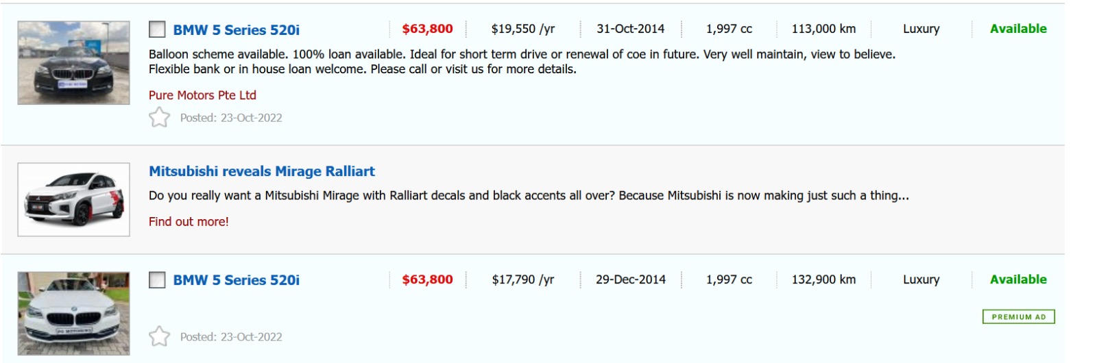Click the 31-Oct-2014 registration date
Screen dimensions: 1097x363
(630, 29)
